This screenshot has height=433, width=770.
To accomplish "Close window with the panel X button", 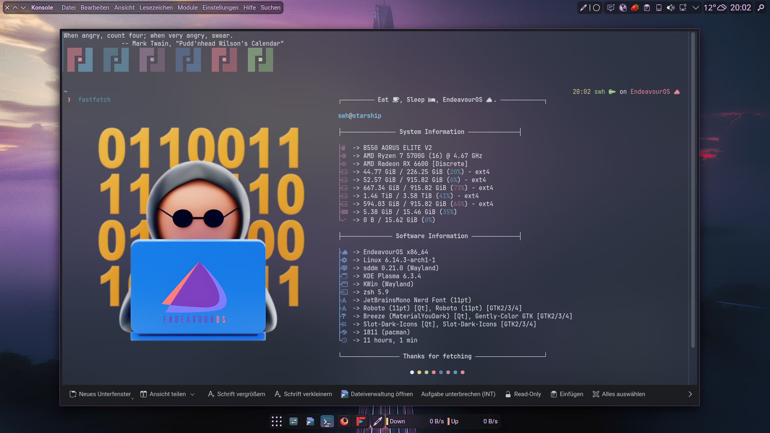I will pyautogui.click(x=7, y=8).
